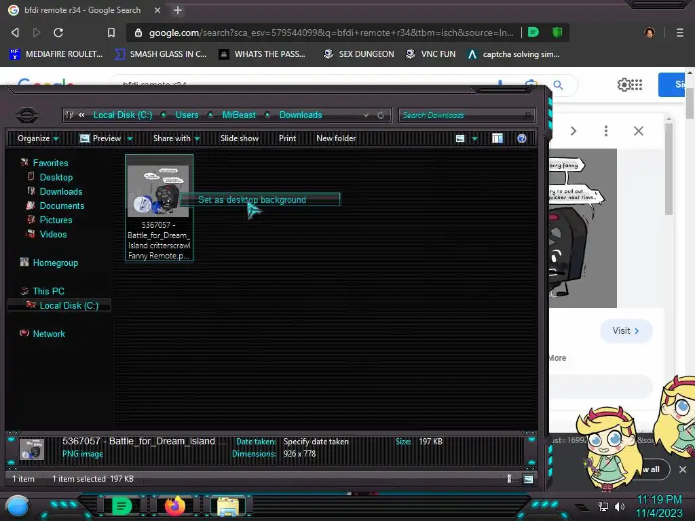Start the Slide show
Screen dimensions: 695x521
point(240,138)
